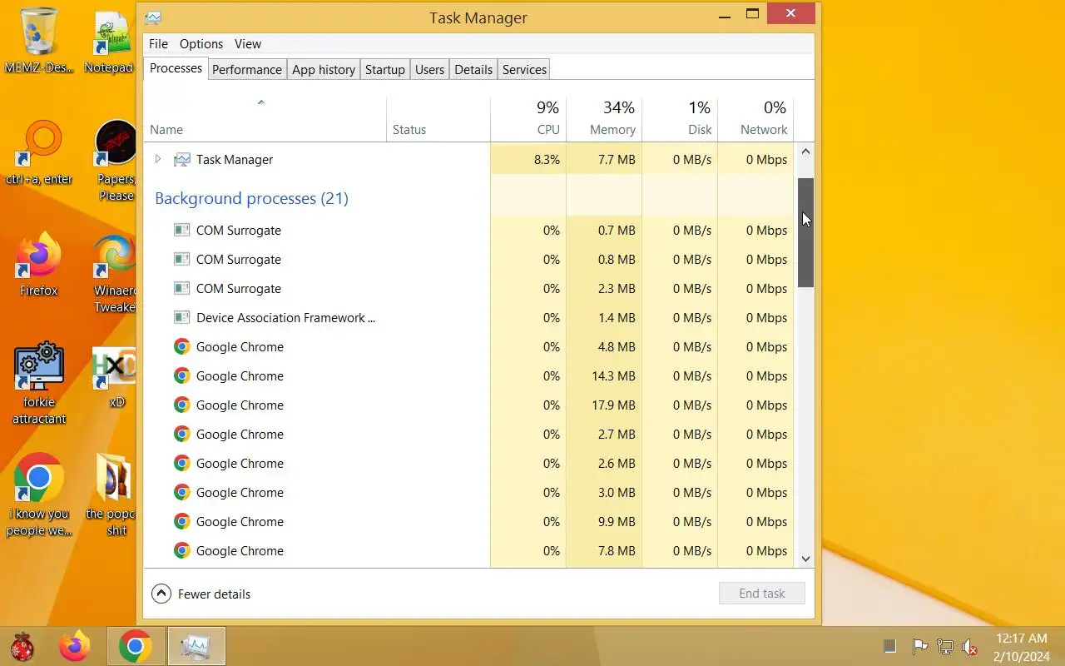Sort by the Memory column header
1065x666 pixels.
click(604, 118)
